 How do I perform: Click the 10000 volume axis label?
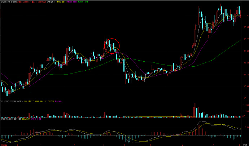[246, 105]
